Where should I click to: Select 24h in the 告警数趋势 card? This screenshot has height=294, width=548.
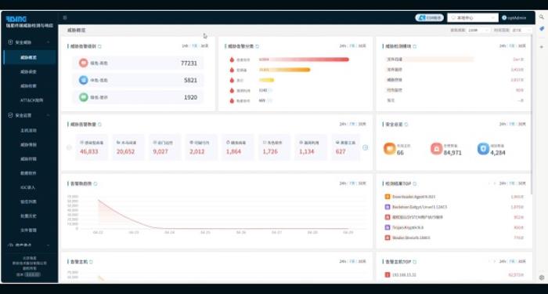(x=343, y=183)
